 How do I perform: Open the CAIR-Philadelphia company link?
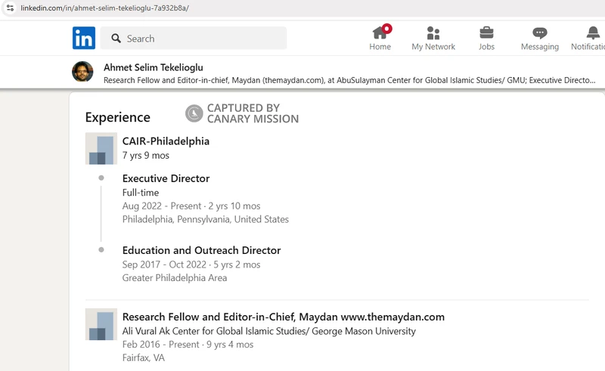tap(166, 141)
